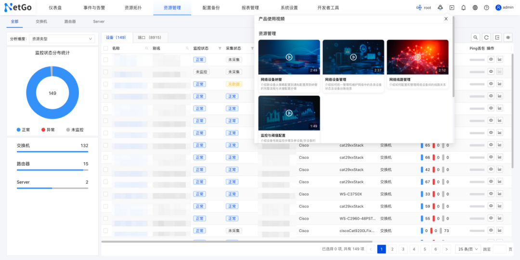520x260 pixels.
Task: Play the 网络设备管理 video
Action: [353, 57]
